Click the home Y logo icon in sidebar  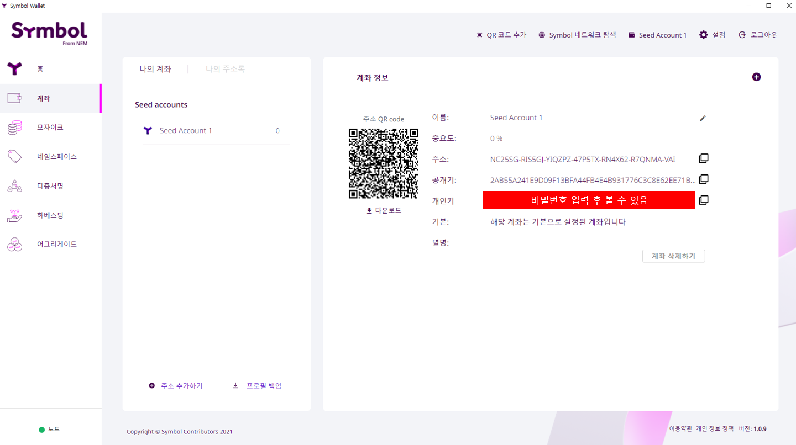click(x=14, y=69)
